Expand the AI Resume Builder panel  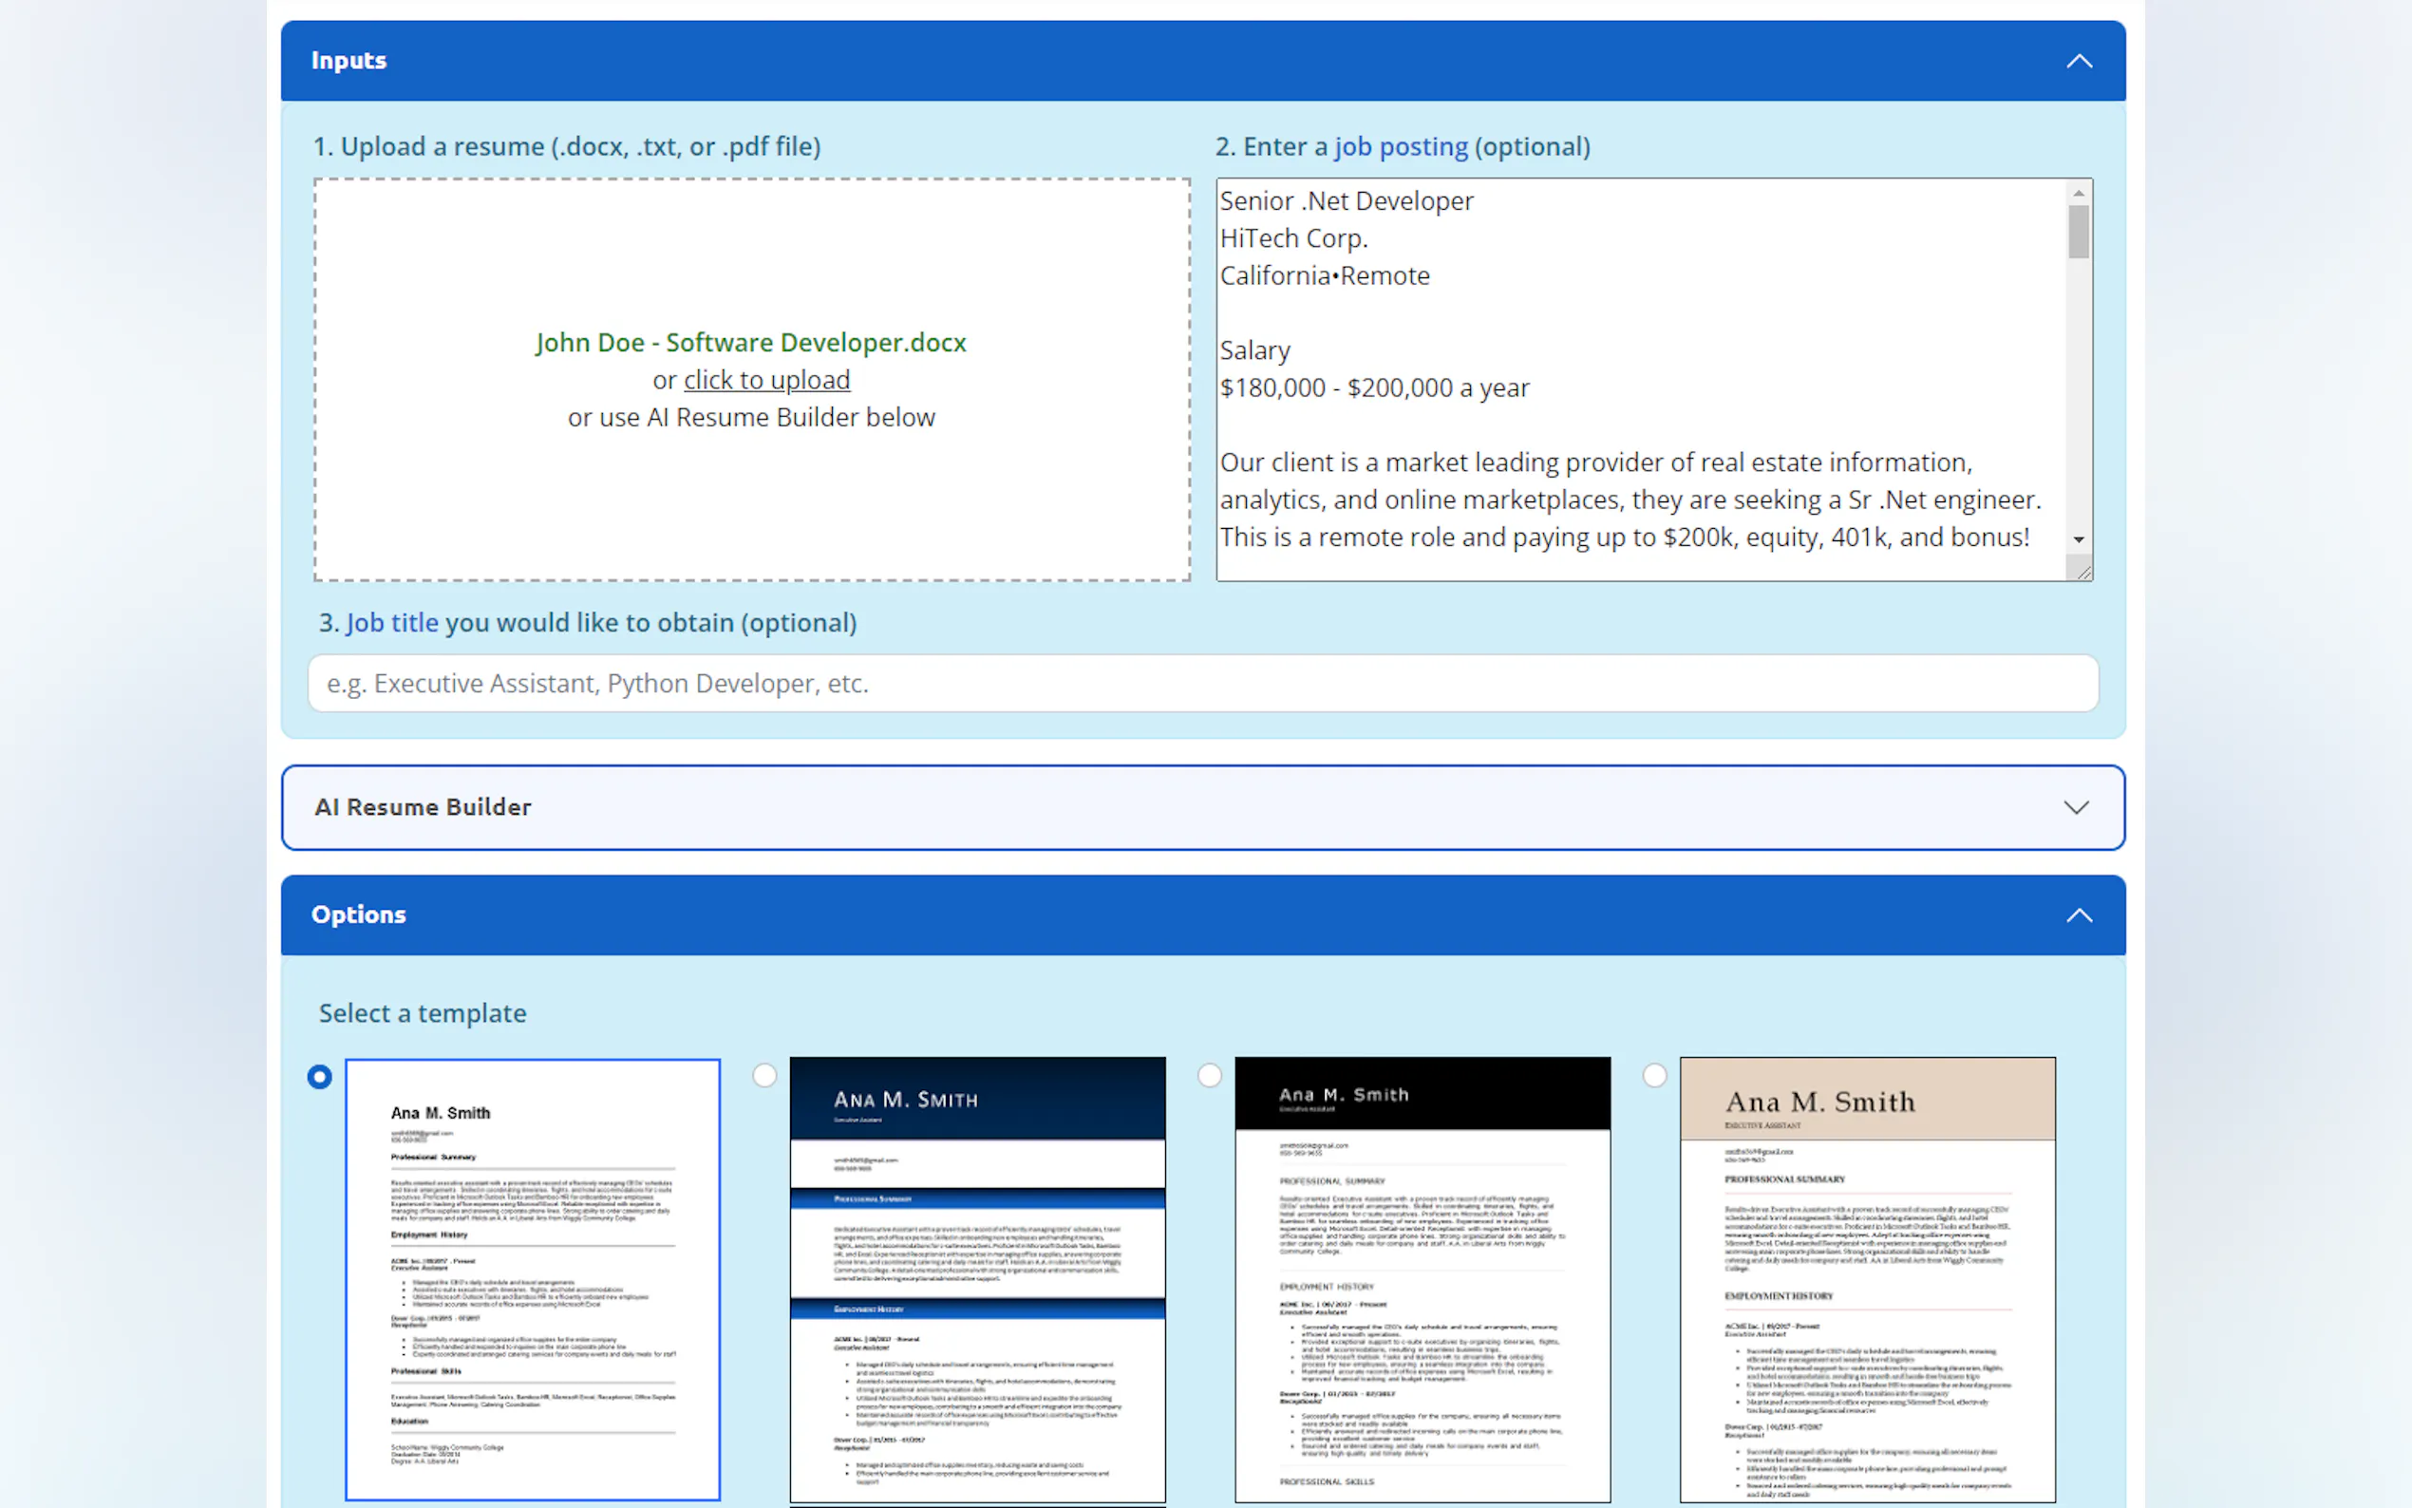pos(2075,807)
